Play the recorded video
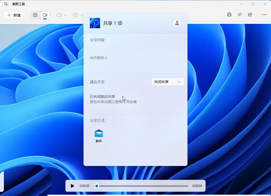This screenshot has height=196, width=271. (x=72, y=186)
